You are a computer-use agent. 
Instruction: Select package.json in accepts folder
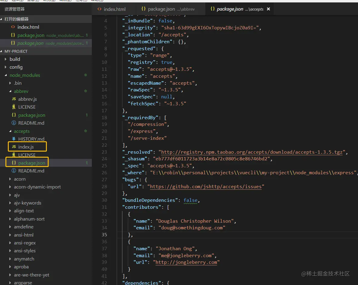(46, 163)
